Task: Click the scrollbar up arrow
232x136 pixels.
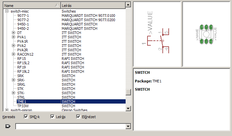Action: pos(128,5)
